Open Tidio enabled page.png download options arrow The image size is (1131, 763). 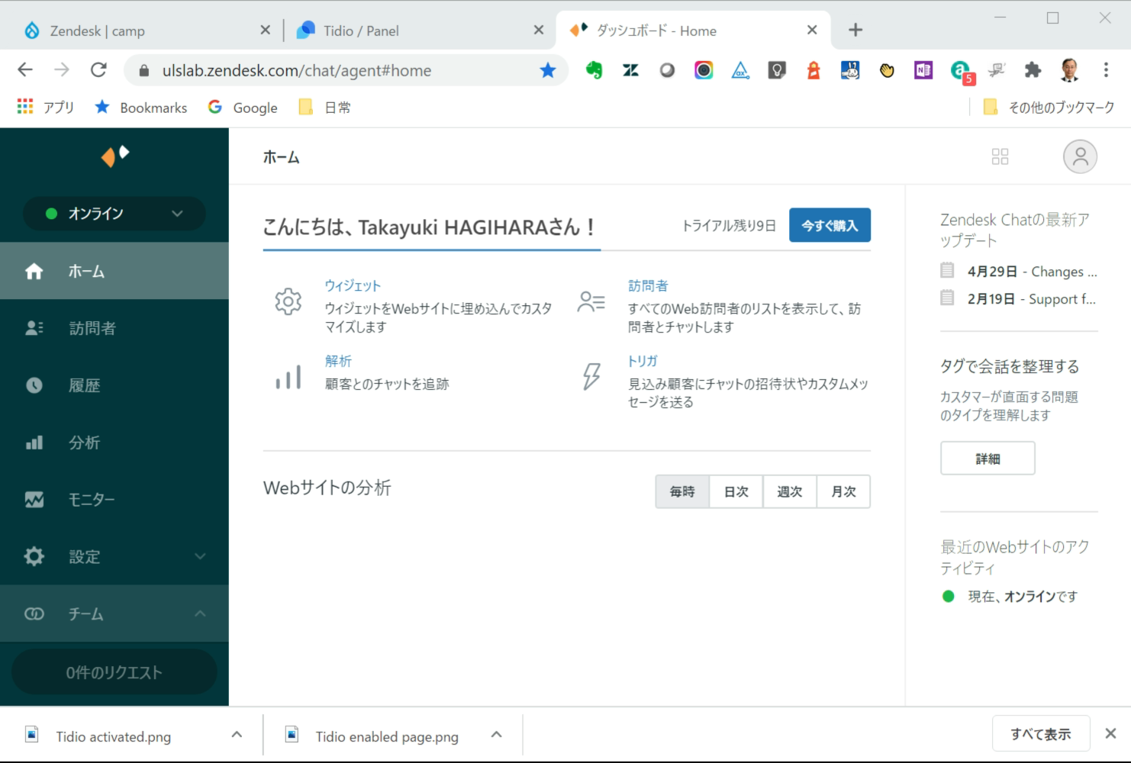[x=496, y=735]
